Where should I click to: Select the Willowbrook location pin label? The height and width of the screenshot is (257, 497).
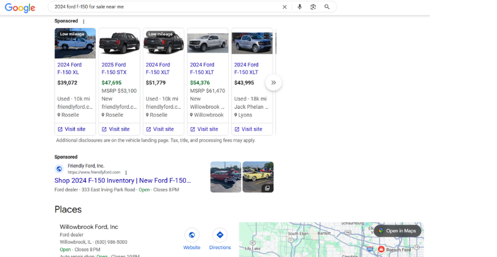(207, 115)
